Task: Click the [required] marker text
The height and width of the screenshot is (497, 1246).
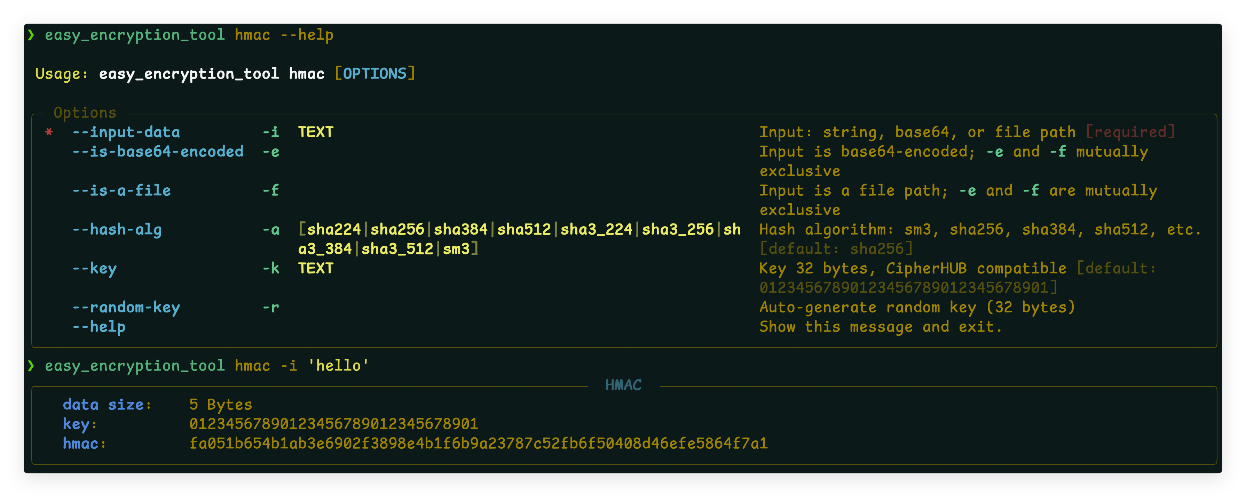Action: click(1130, 132)
